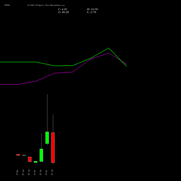Click the tall red candlestick above 24 Apr

click(x=53, y=148)
